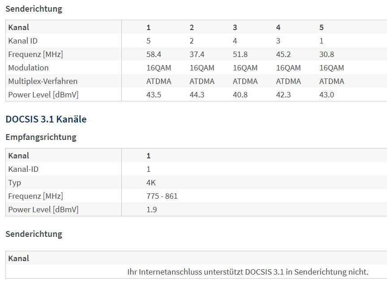Click the DOCSIS 3.1 Kanäle heading

tap(46, 119)
